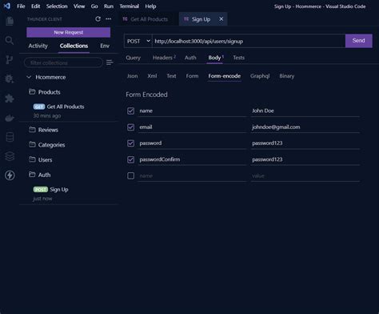This screenshot has height=314, width=379.
Task: Open the Go menu
Action: click(x=94, y=6)
